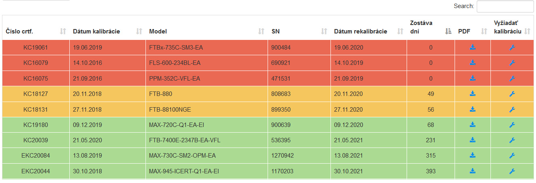Request calibration wrench for EKC20044
This screenshot has height=183, width=536.
click(x=512, y=171)
